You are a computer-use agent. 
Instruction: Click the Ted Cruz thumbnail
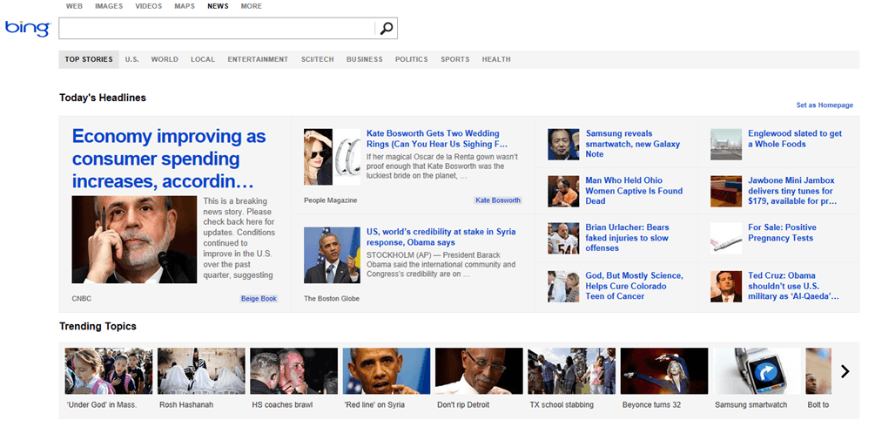click(726, 287)
